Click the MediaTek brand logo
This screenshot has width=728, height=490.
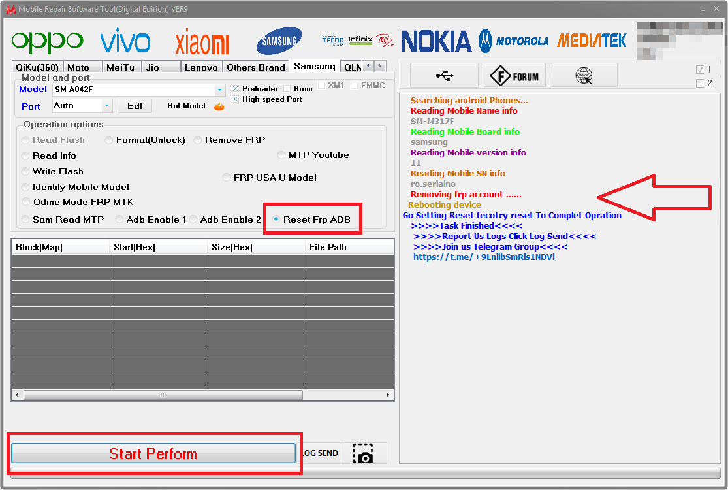(x=592, y=41)
